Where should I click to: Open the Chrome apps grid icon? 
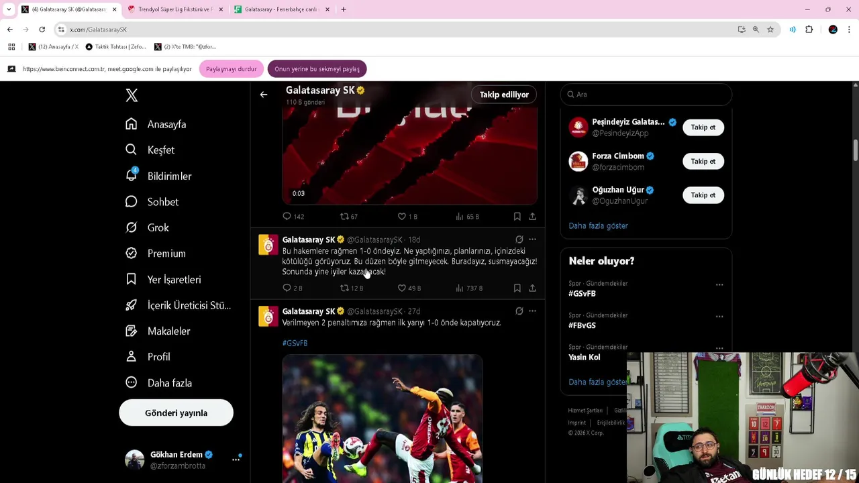(x=11, y=47)
